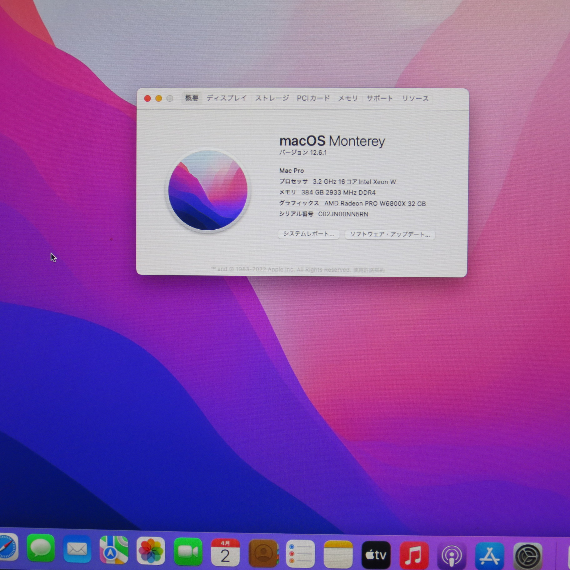Click the version text バージョン 12.6.1

303,152
